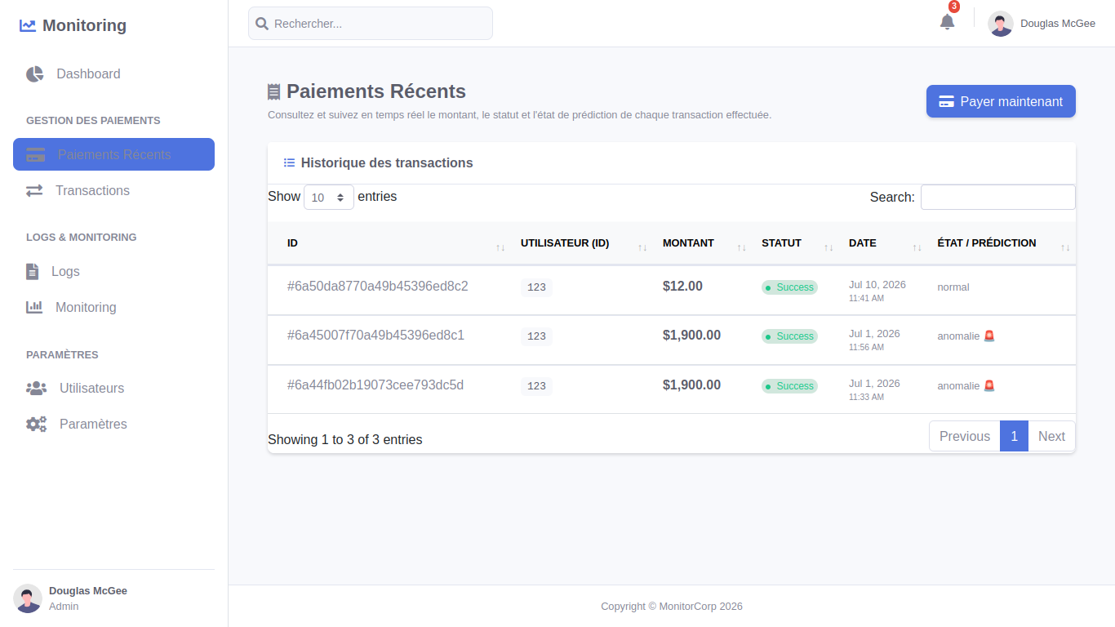Click the Paramètres gears icon
Image resolution: width=1115 pixels, height=627 pixels.
36,424
